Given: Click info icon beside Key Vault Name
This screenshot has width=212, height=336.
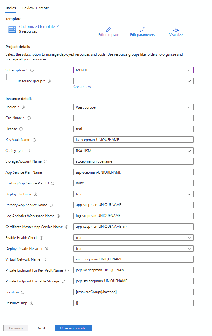Looking at the screenshot, I should point(34,140).
